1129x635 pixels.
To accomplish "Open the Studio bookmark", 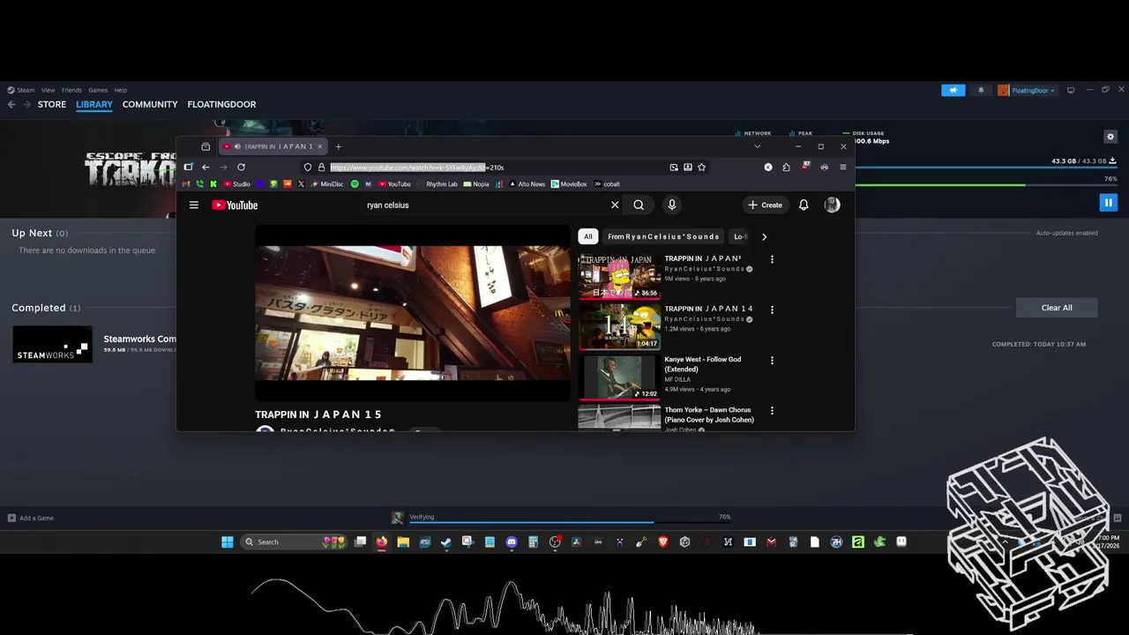I will (x=237, y=184).
